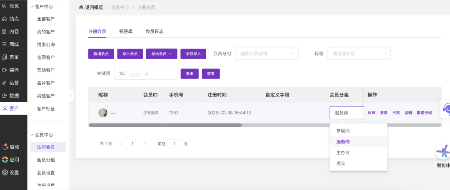Click the 重置密码 link in the row

(424, 113)
